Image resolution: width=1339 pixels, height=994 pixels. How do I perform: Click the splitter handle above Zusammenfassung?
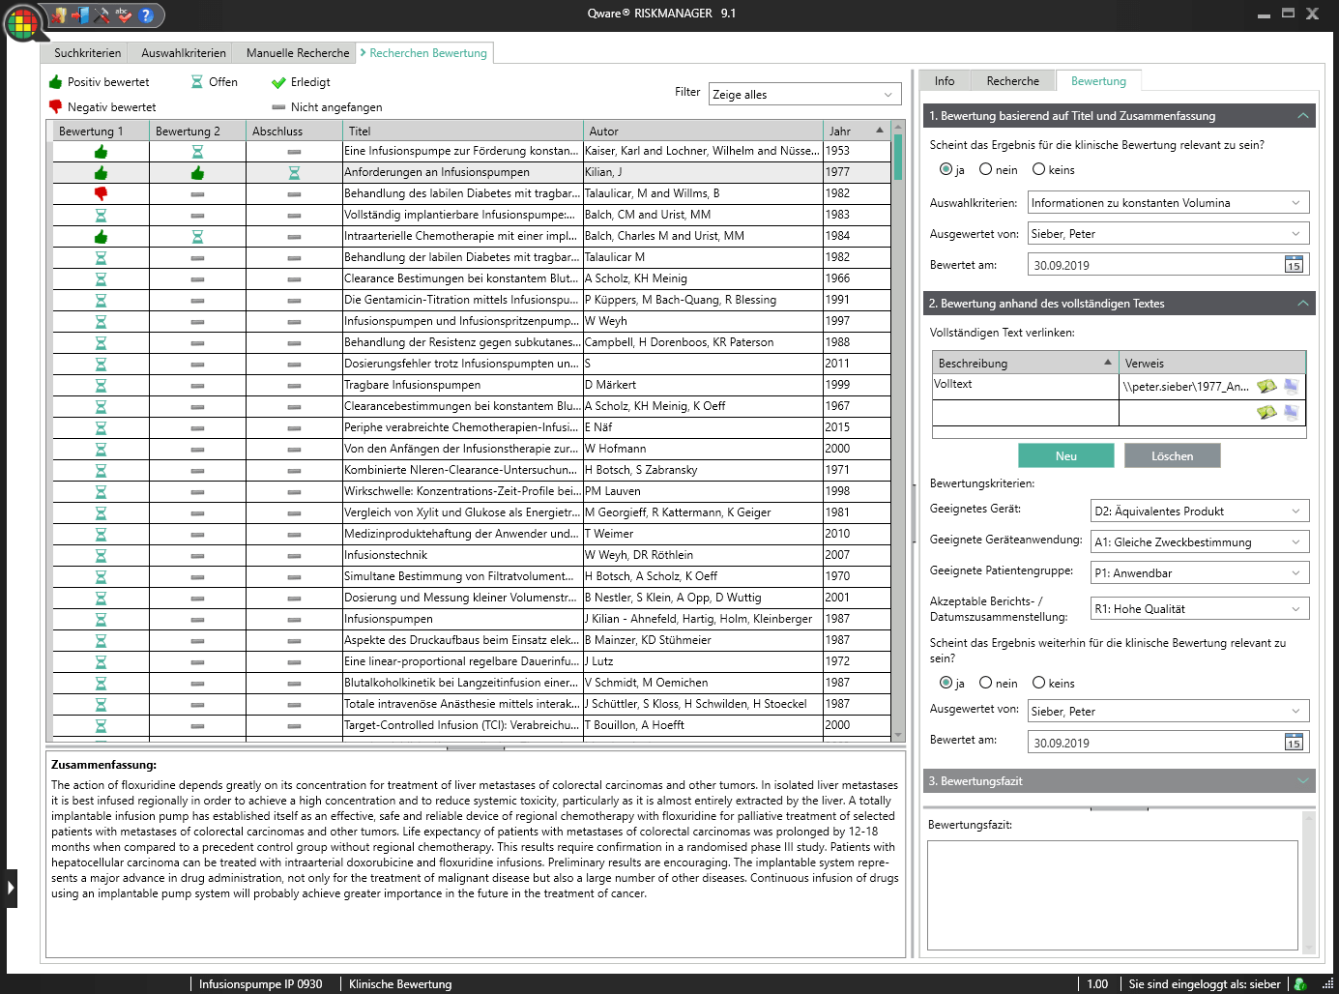[x=476, y=747]
